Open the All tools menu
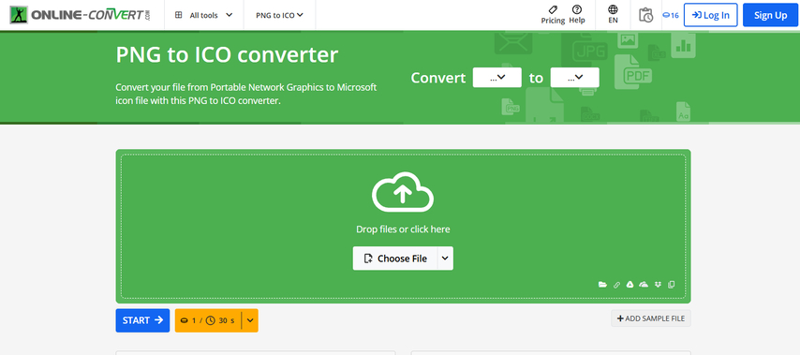Viewport: 800px width, 355px height. point(204,15)
